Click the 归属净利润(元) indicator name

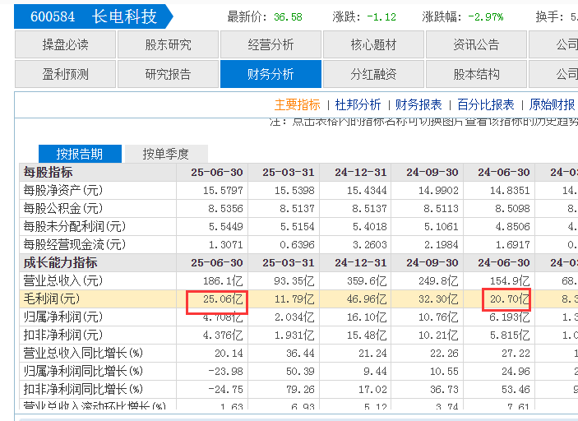point(63,317)
